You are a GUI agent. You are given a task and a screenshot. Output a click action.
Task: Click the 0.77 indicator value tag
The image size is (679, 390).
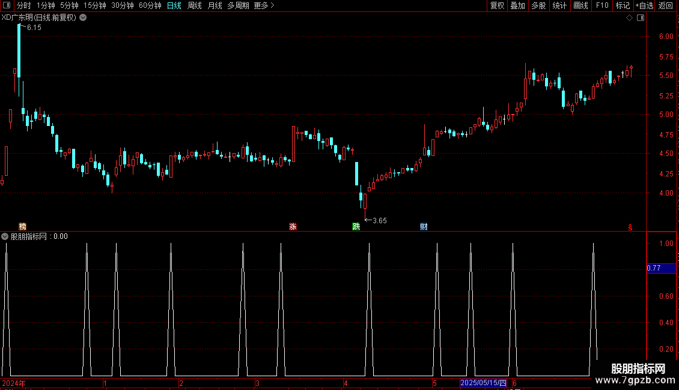(661, 269)
